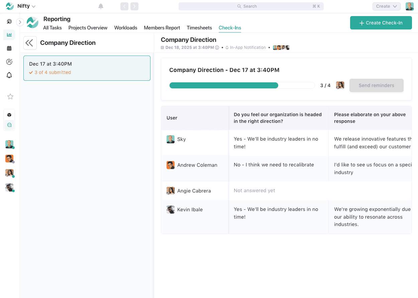418x298 pixels.
Task: Click the star favorites icon in sidebar
Action: (x=10, y=96)
